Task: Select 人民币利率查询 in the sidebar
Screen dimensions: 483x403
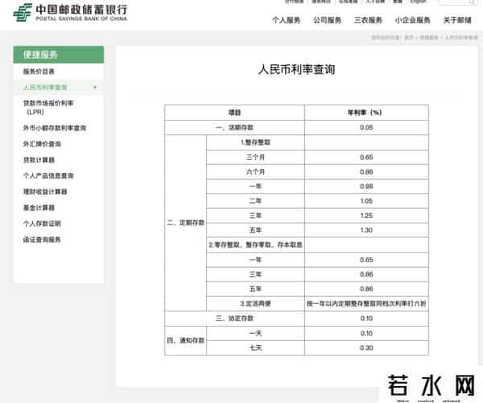Action: [x=46, y=87]
